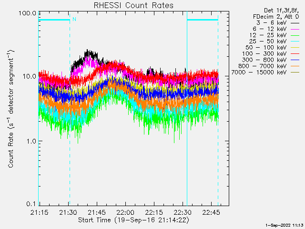Select the '3 - 6 keV' legend label
The image size is (305, 229).
pyautogui.click(x=272, y=23)
